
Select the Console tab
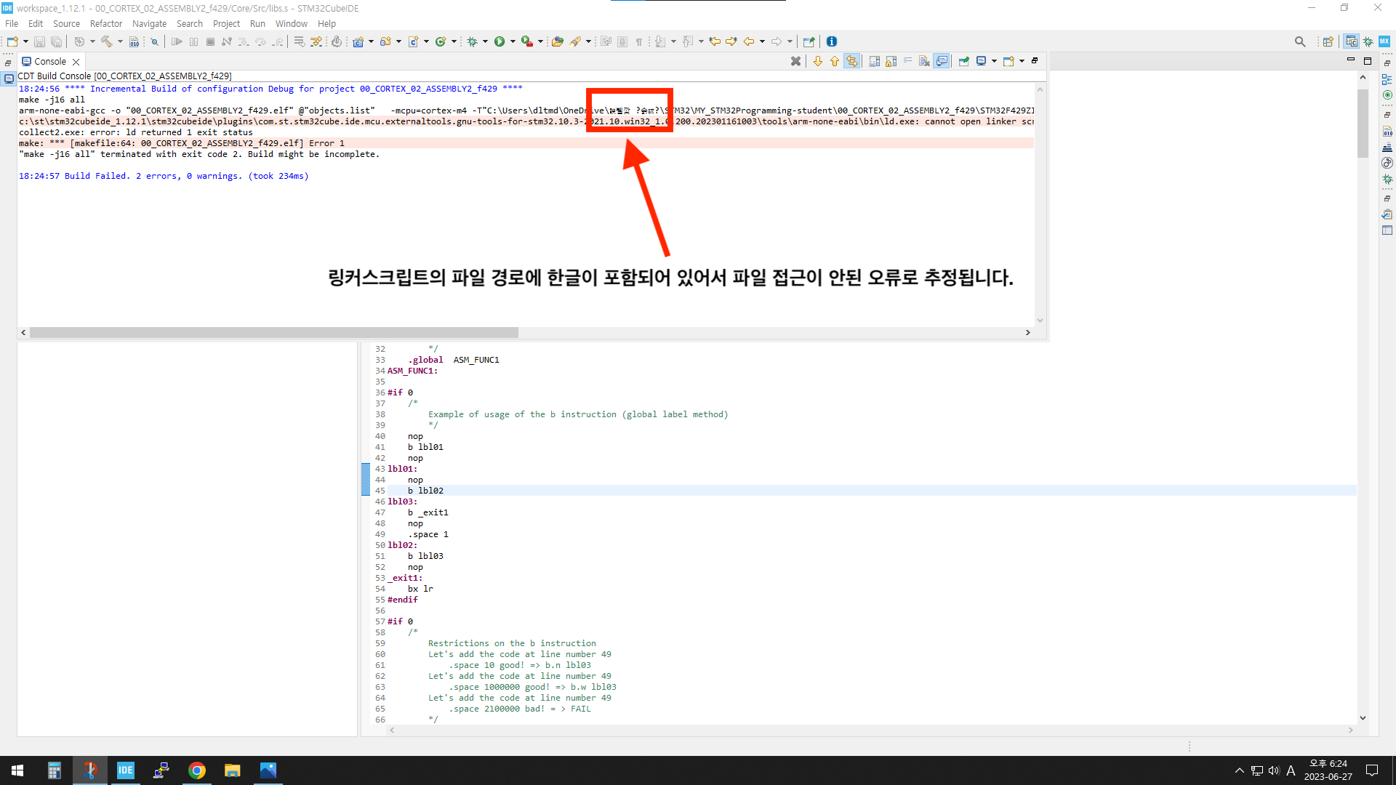(x=49, y=62)
